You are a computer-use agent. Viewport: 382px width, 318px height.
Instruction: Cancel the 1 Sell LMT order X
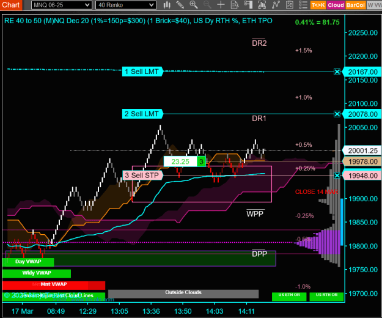pyautogui.click(x=337, y=72)
